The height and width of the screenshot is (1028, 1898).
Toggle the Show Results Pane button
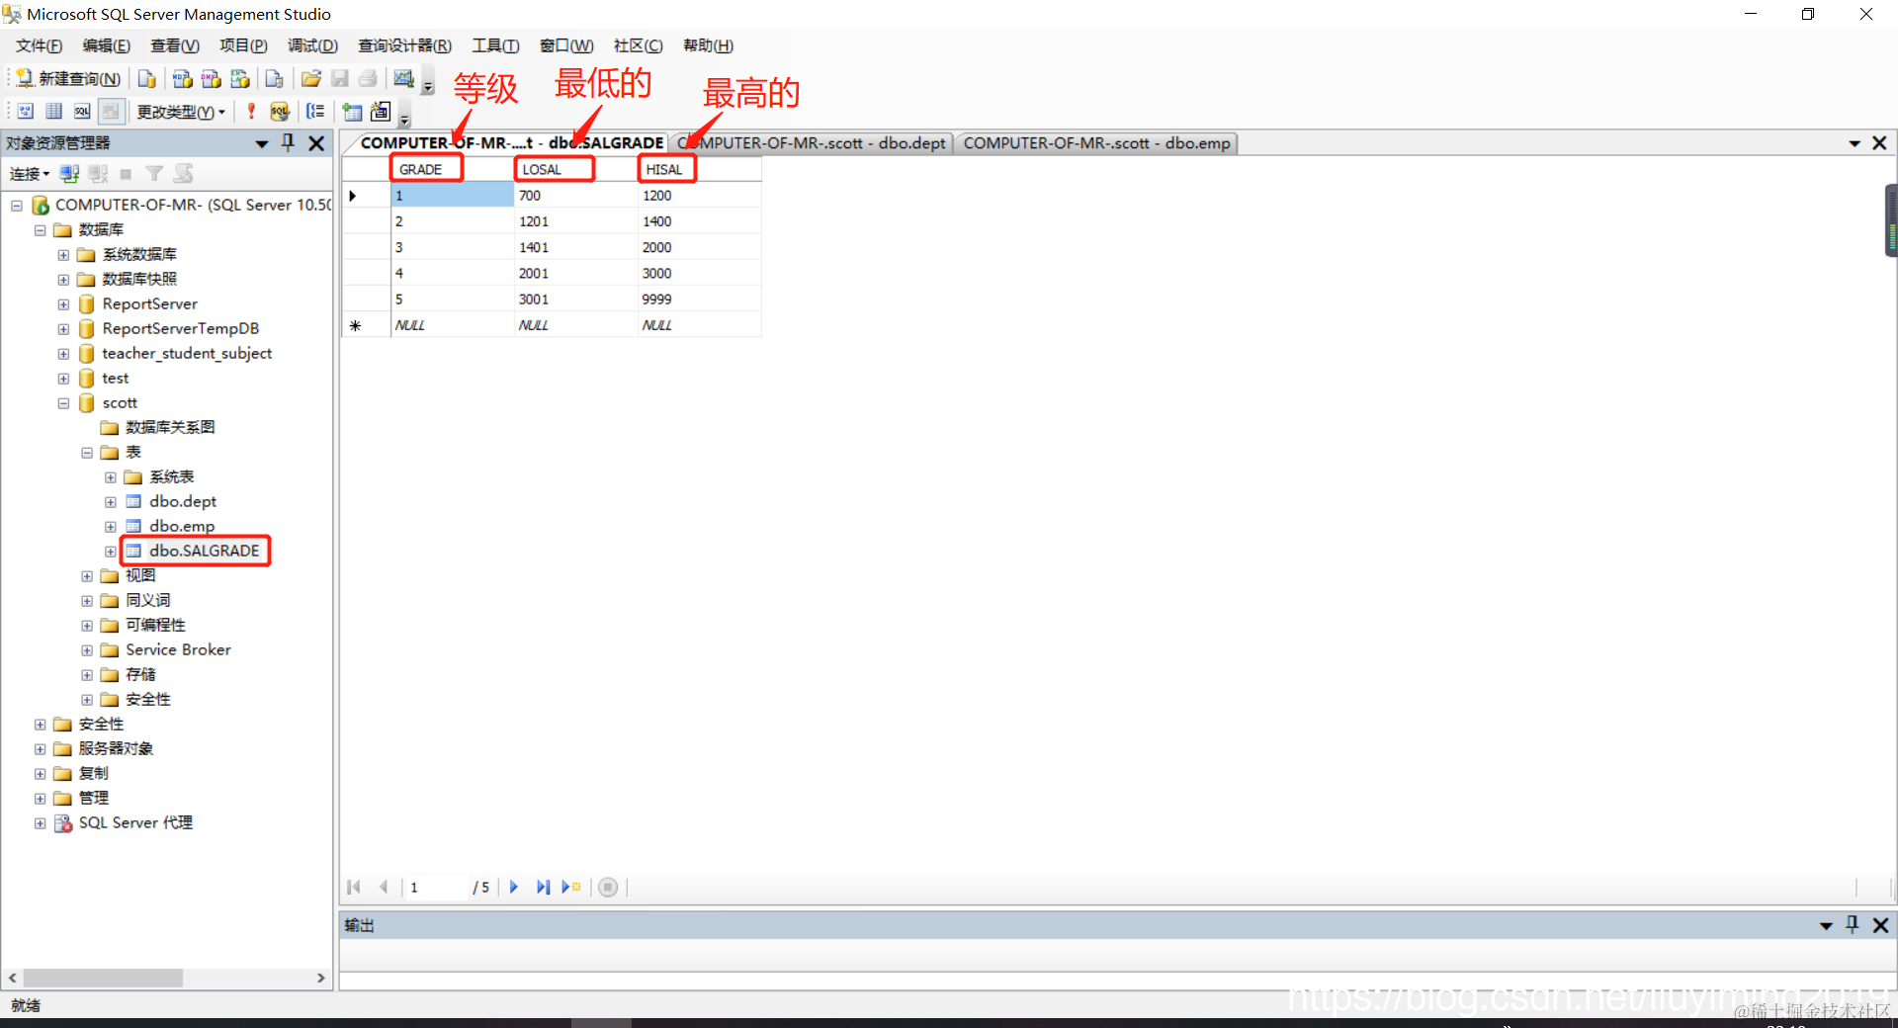point(111,112)
